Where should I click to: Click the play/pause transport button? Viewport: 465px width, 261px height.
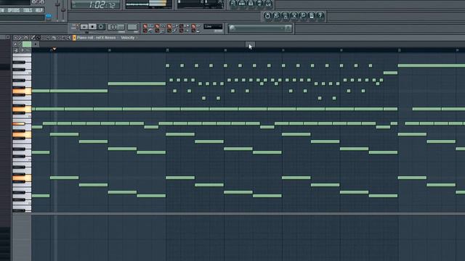(x=84, y=27)
